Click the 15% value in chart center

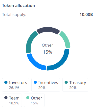[x=48, y=52]
